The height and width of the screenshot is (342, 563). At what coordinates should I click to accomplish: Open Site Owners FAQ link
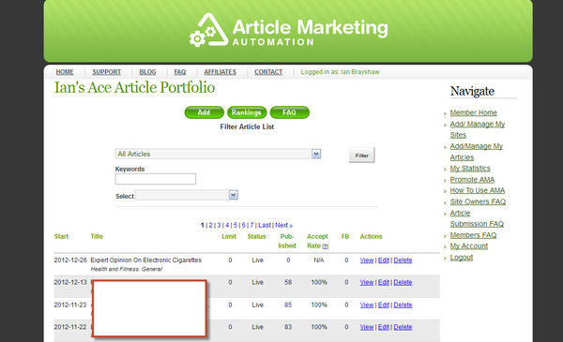pyautogui.click(x=478, y=201)
